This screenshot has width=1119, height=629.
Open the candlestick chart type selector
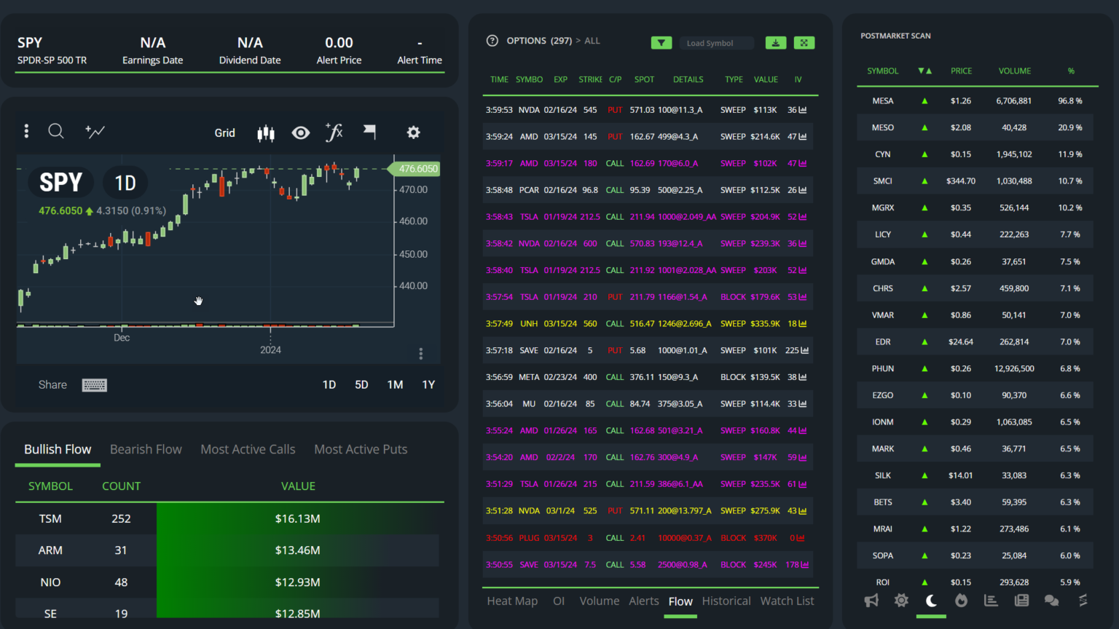(x=265, y=132)
